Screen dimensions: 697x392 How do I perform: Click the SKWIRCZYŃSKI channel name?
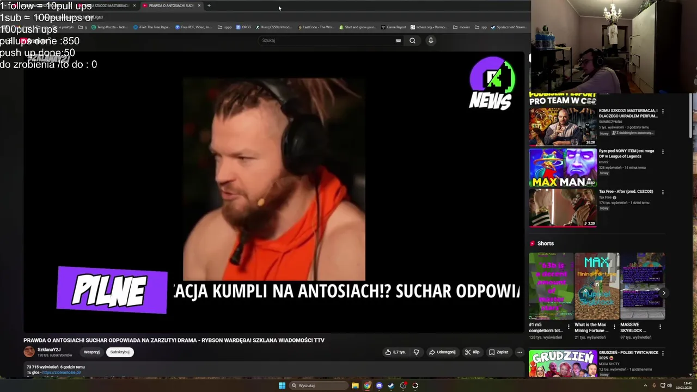pos(610,122)
